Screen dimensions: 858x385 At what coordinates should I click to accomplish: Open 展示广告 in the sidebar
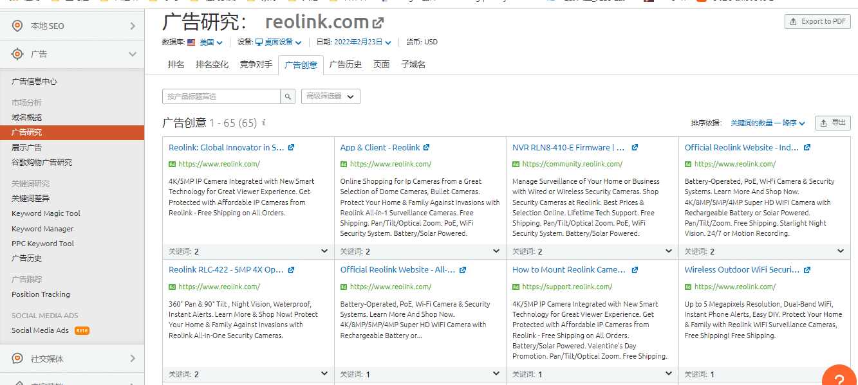[26, 147]
